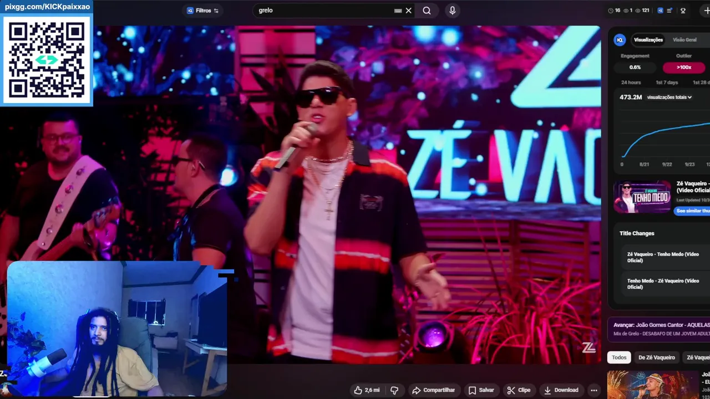Click the clock stat showing 16
710x399 pixels.
[614, 11]
